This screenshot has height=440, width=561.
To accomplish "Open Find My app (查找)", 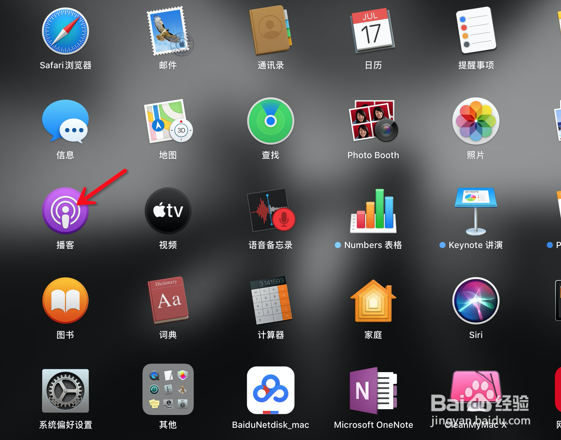I will coord(271,121).
